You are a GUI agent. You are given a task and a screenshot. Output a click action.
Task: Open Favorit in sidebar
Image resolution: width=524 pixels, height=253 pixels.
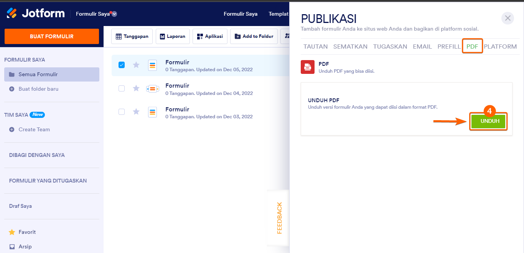(27, 232)
